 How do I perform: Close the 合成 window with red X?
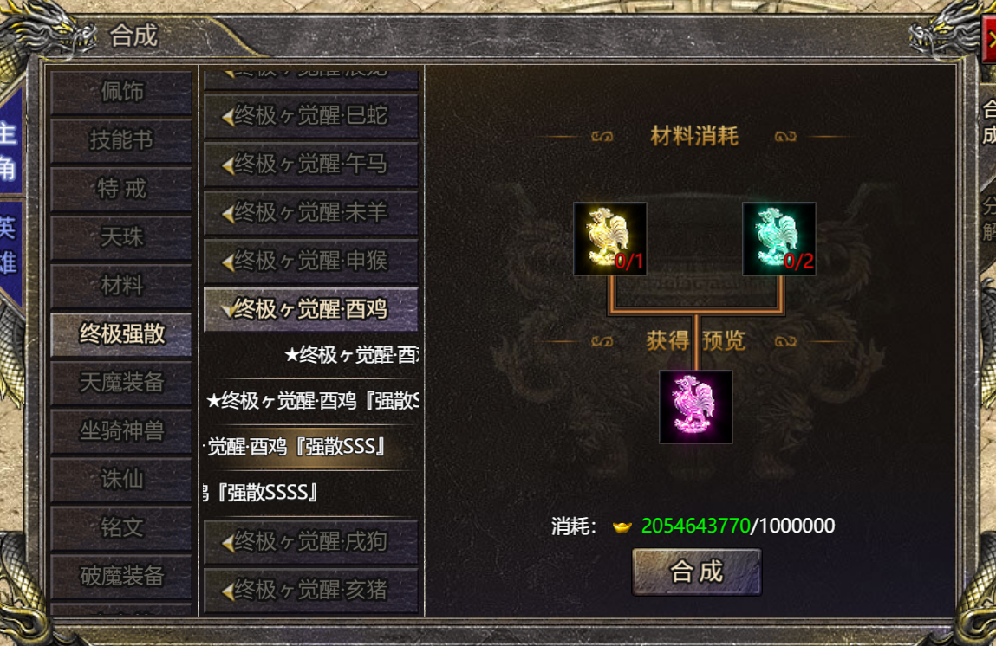click(x=989, y=39)
